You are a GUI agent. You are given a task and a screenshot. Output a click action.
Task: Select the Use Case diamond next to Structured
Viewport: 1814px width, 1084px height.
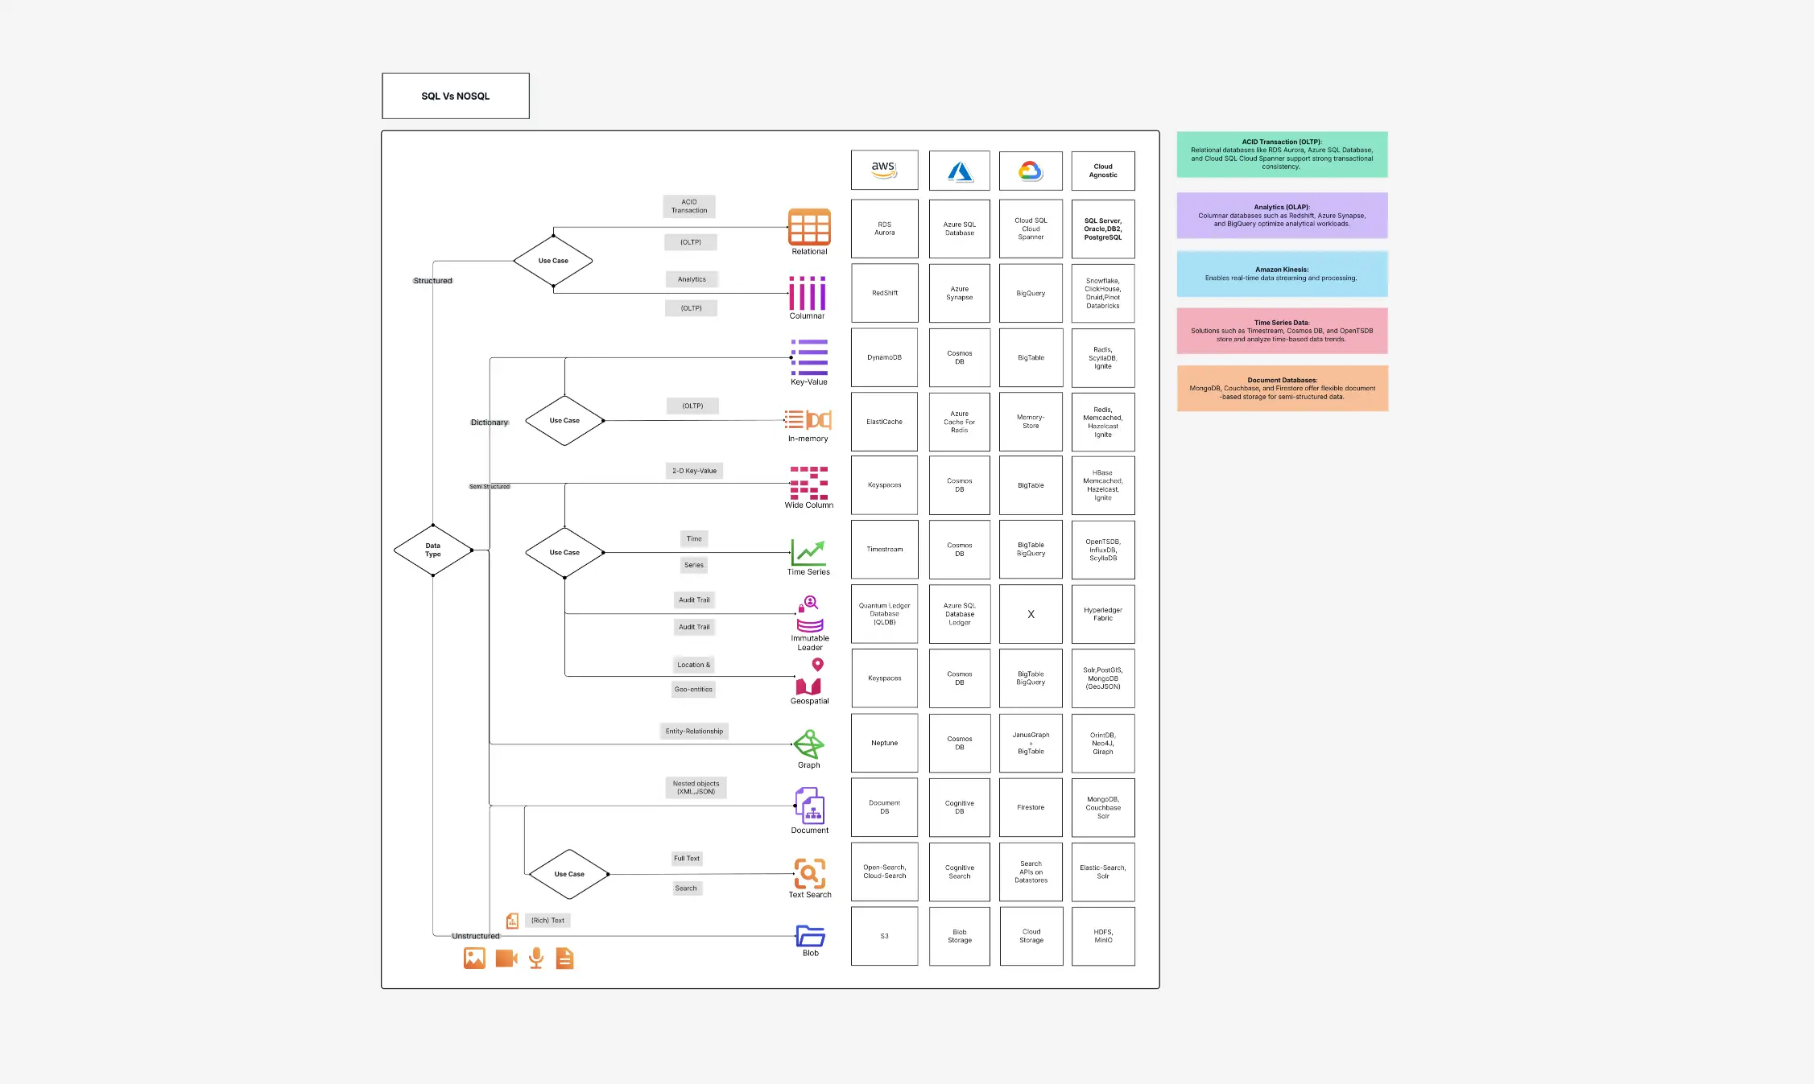coord(553,261)
